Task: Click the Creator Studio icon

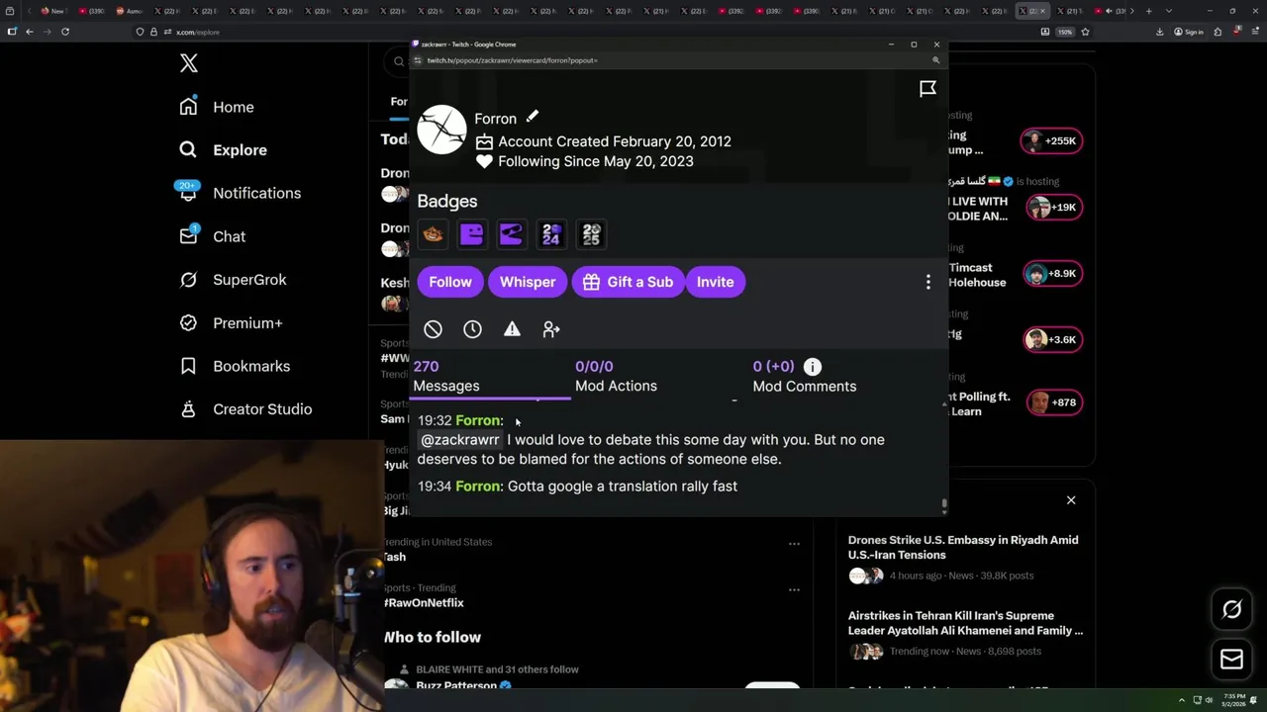Action: (x=188, y=409)
